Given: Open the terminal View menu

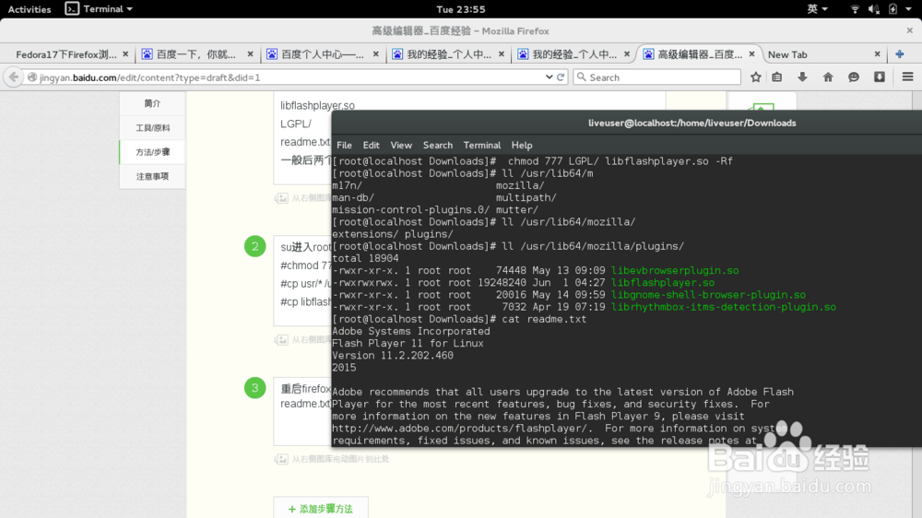Looking at the screenshot, I should 401,146.
